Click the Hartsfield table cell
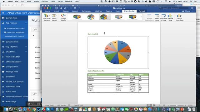 [122, 79]
